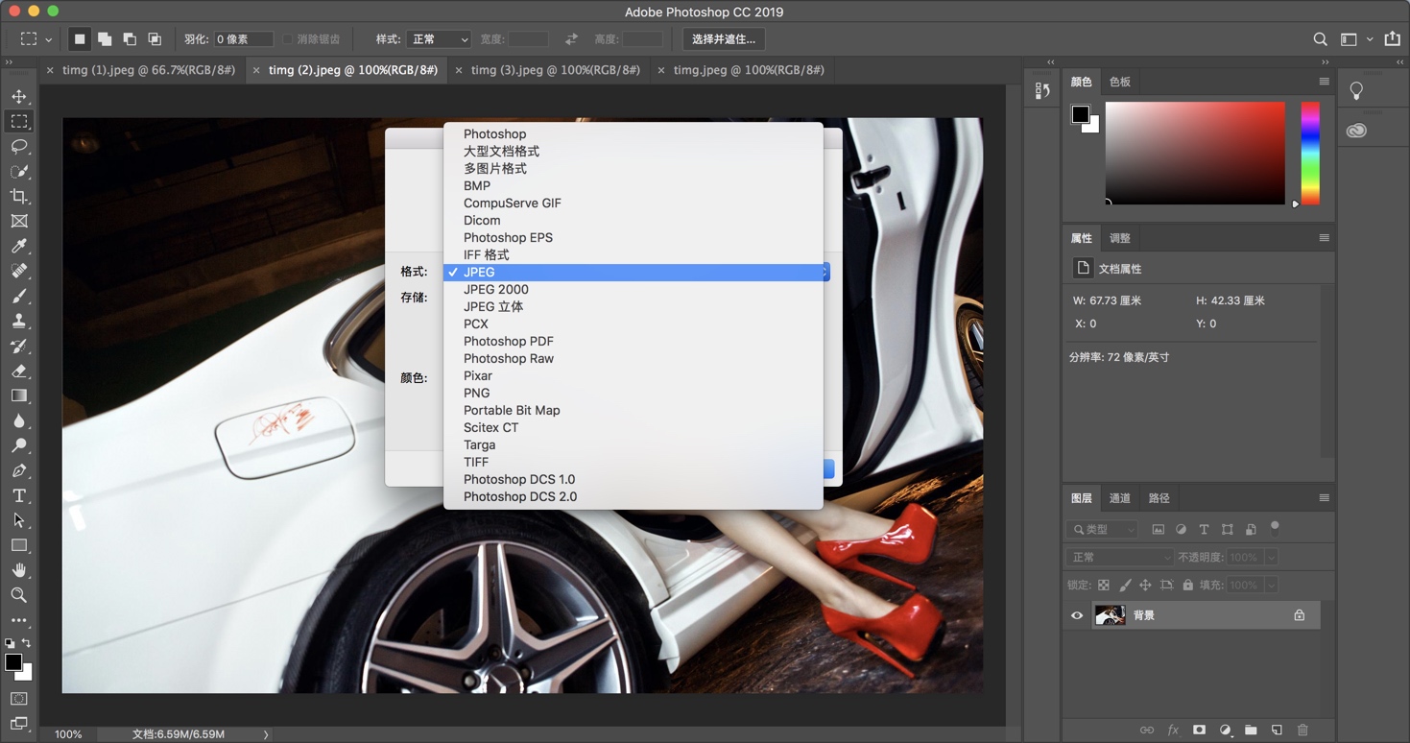
Task: Select Photoshop PDF from the format list
Action: (508, 341)
